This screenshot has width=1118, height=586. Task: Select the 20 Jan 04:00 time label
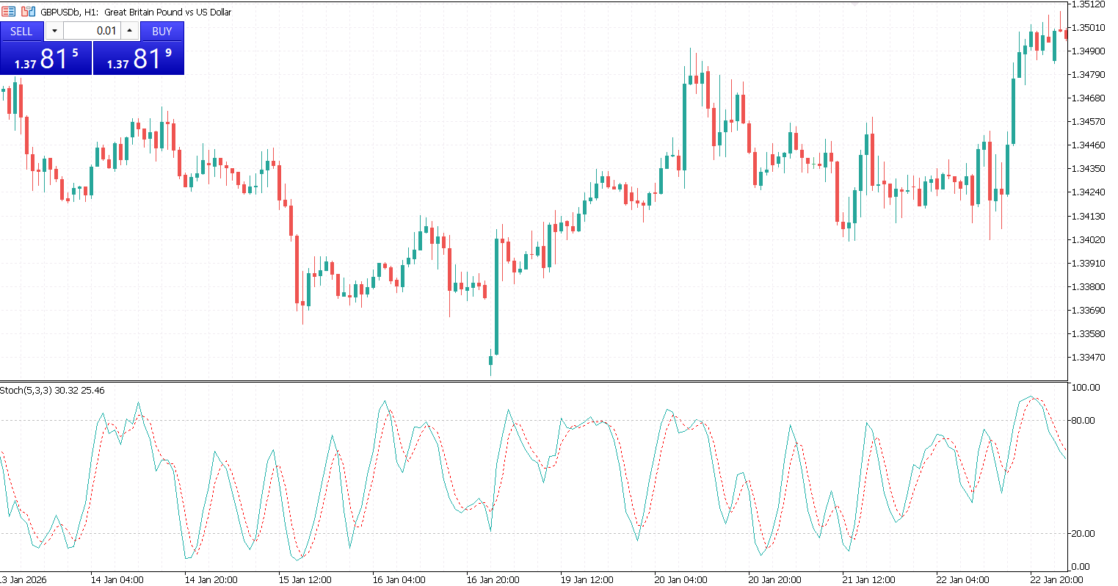(x=680, y=579)
